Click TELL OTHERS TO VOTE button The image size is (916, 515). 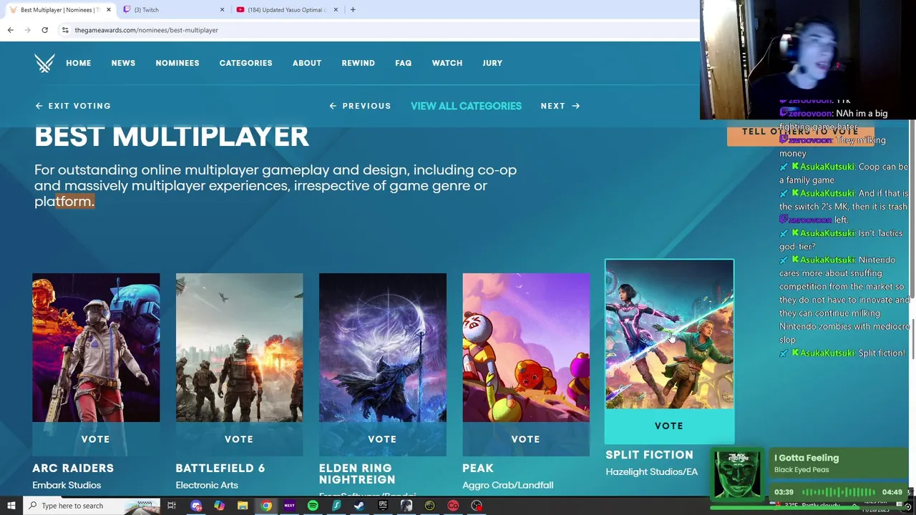[x=800, y=132]
